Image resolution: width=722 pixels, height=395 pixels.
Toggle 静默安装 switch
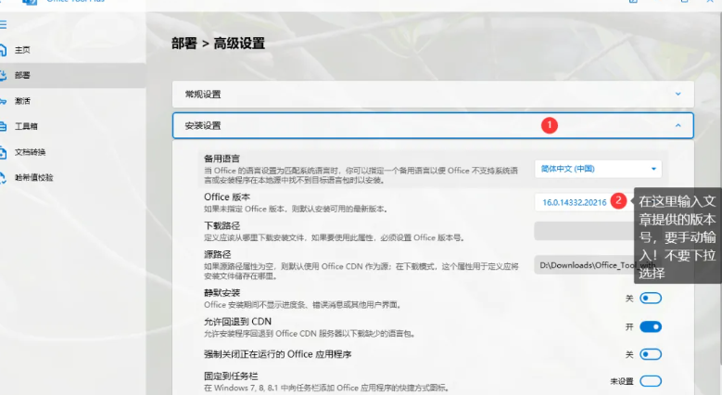pyautogui.click(x=651, y=299)
